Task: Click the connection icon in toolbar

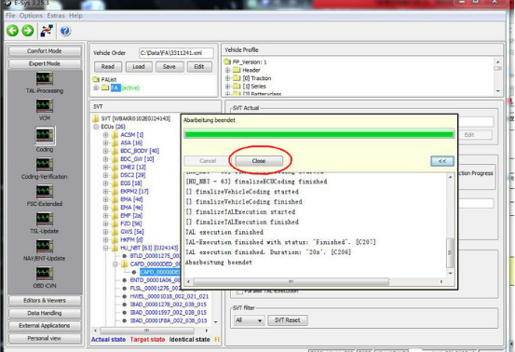Action: [x=47, y=31]
